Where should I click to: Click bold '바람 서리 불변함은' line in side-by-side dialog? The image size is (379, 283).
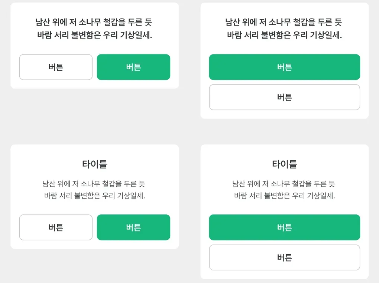point(94,36)
